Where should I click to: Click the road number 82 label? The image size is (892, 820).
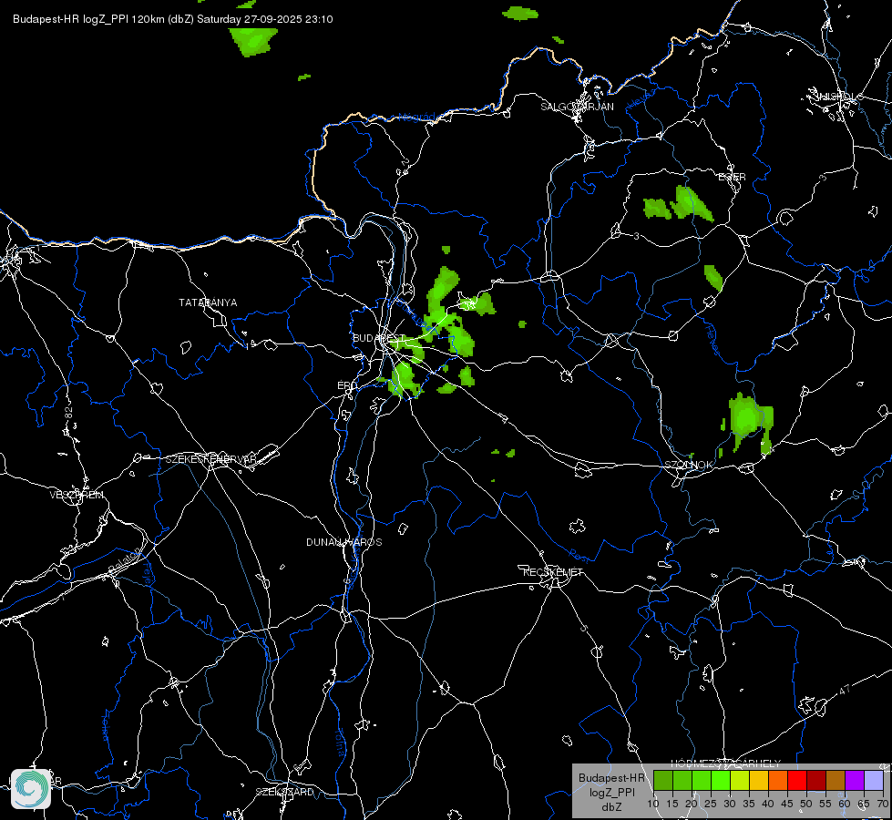pos(69,414)
